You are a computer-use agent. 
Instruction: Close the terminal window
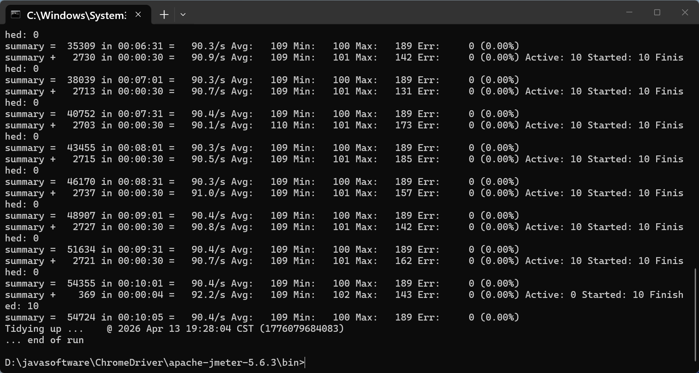685,13
